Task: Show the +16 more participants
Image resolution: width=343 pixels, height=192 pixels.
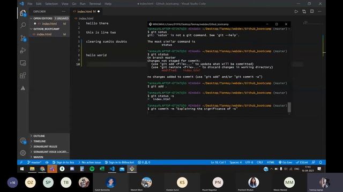Action: (x=12, y=182)
